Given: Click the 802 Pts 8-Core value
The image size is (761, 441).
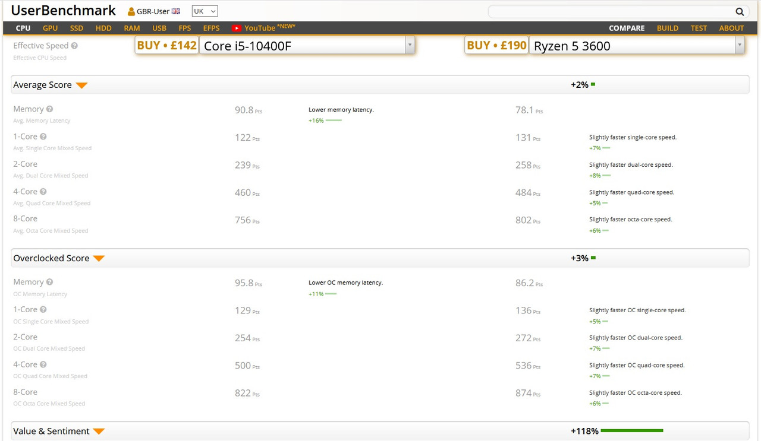Looking at the screenshot, I should 528,220.
